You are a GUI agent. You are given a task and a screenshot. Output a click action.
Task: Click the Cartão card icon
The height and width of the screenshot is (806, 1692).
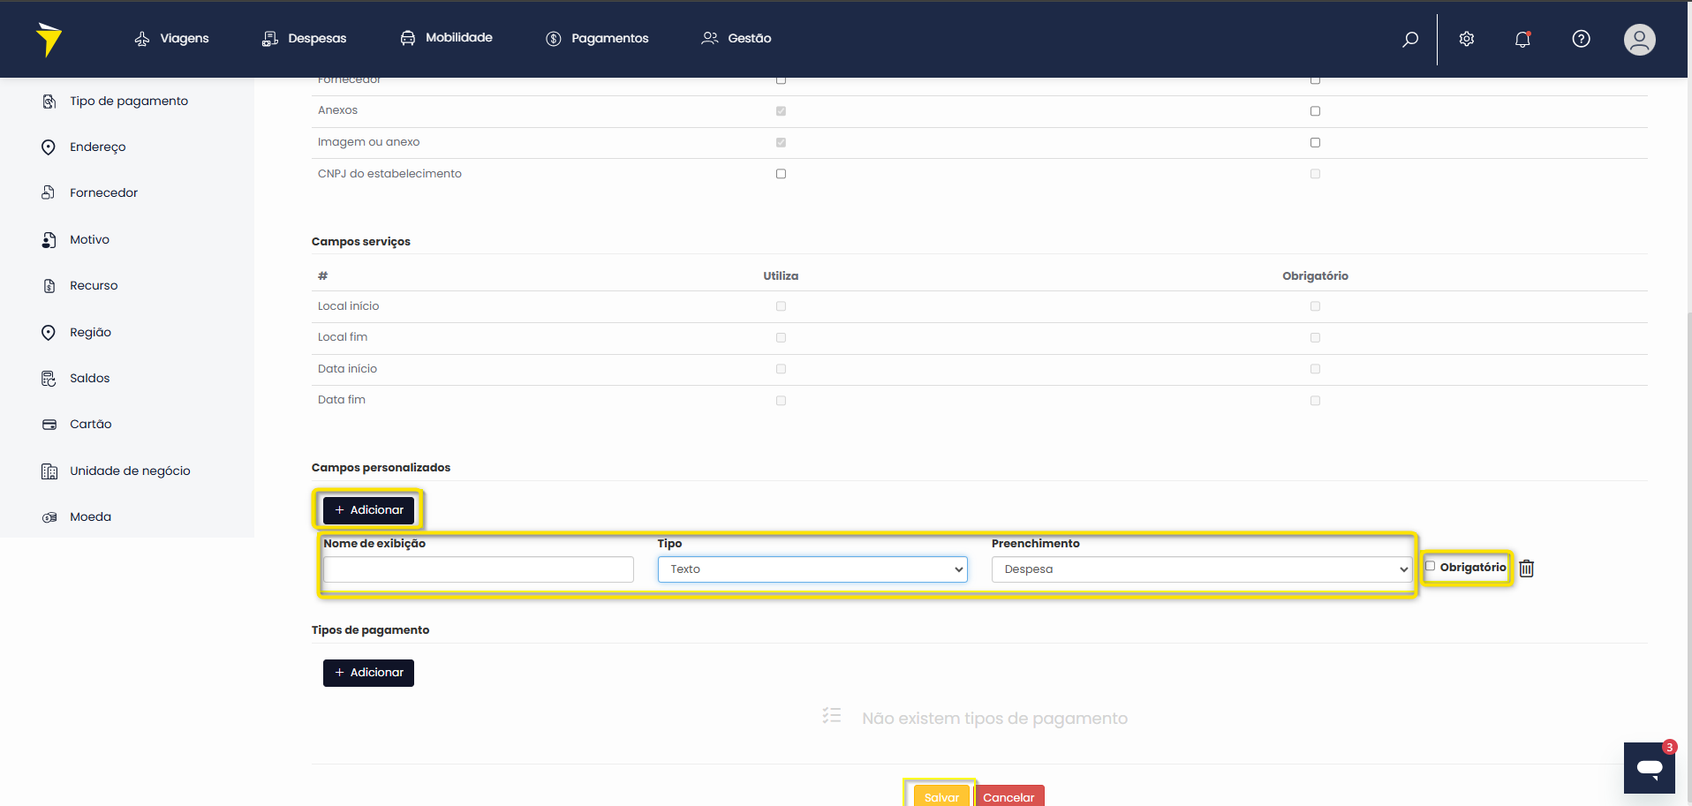coord(49,425)
